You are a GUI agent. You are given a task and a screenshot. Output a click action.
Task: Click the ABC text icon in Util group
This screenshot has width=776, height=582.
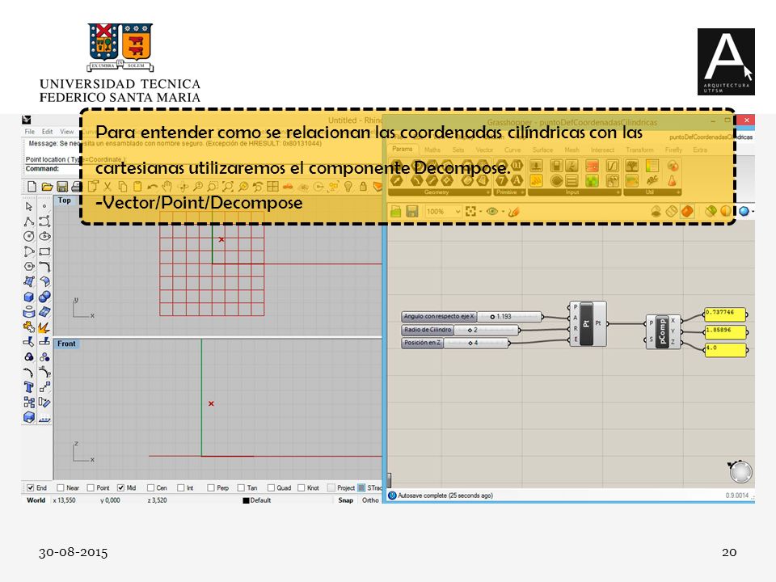pos(652,180)
